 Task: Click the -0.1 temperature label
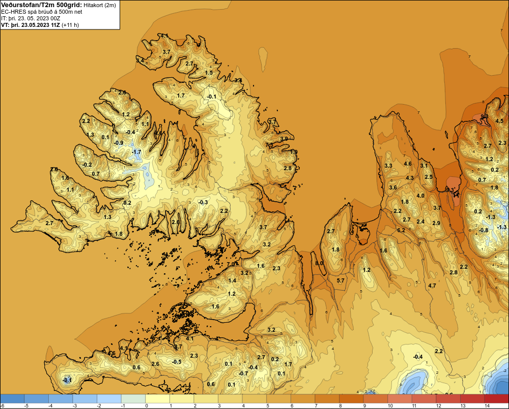(211, 97)
